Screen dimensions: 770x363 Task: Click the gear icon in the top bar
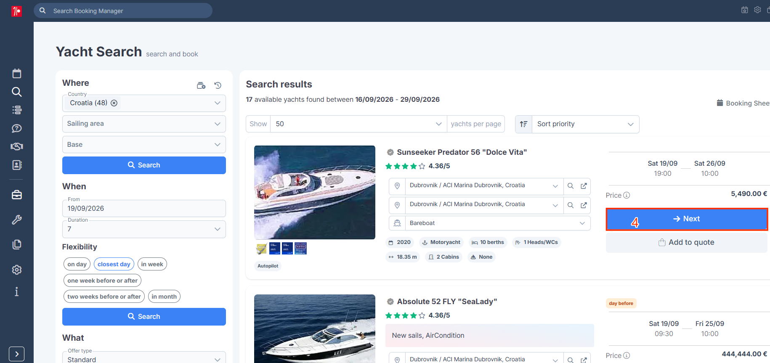(757, 10)
